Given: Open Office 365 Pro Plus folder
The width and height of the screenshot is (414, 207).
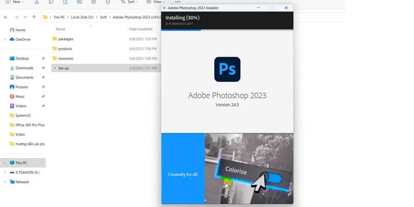Looking at the screenshot, I should (27, 125).
